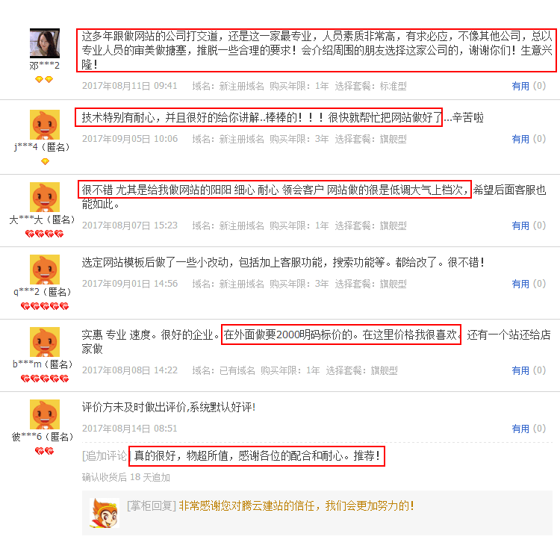Click the username 邓***2
The image size is (560, 560).
(x=44, y=66)
